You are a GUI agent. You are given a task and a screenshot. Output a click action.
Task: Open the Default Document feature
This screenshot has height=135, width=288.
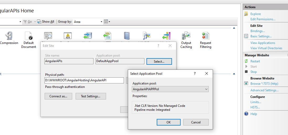(x=28, y=36)
